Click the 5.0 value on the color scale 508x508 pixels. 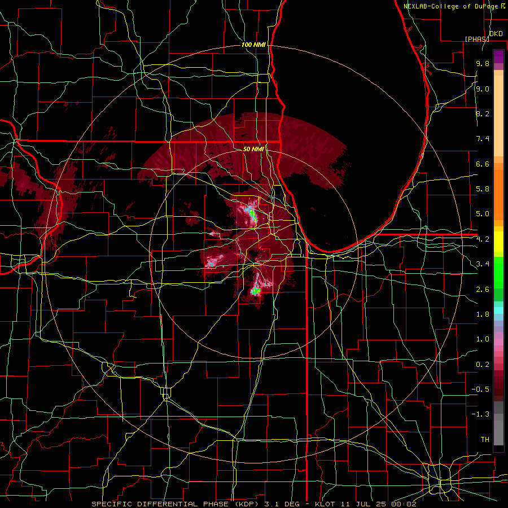[483, 214]
